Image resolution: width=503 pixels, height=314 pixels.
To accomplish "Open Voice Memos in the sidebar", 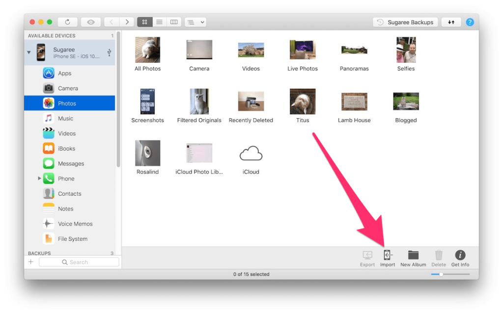I will [x=75, y=224].
